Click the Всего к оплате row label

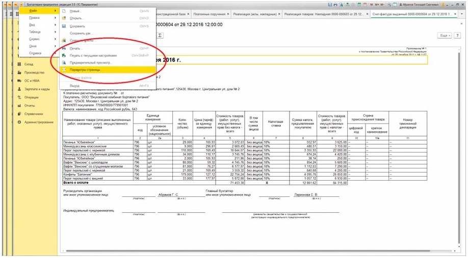click(x=76, y=182)
